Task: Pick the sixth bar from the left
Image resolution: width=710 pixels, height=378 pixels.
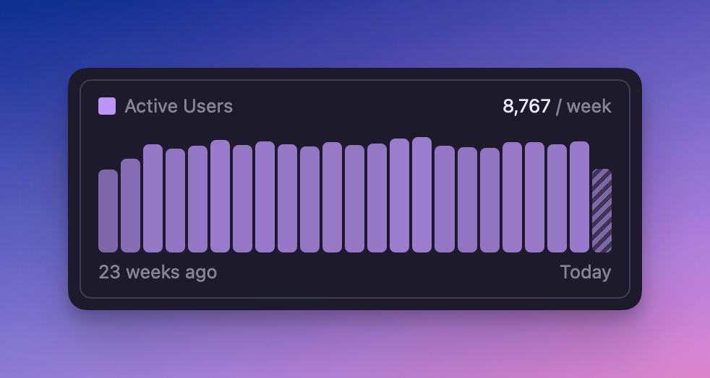Action: click(220, 196)
